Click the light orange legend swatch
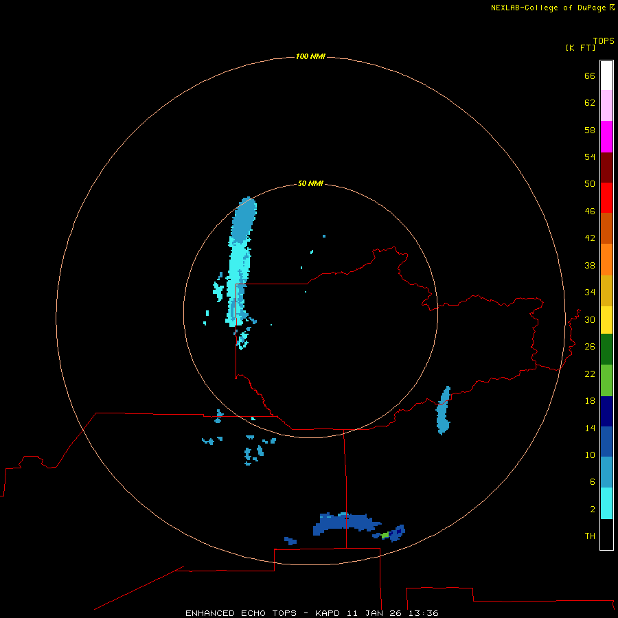 pyautogui.click(x=606, y=260)
